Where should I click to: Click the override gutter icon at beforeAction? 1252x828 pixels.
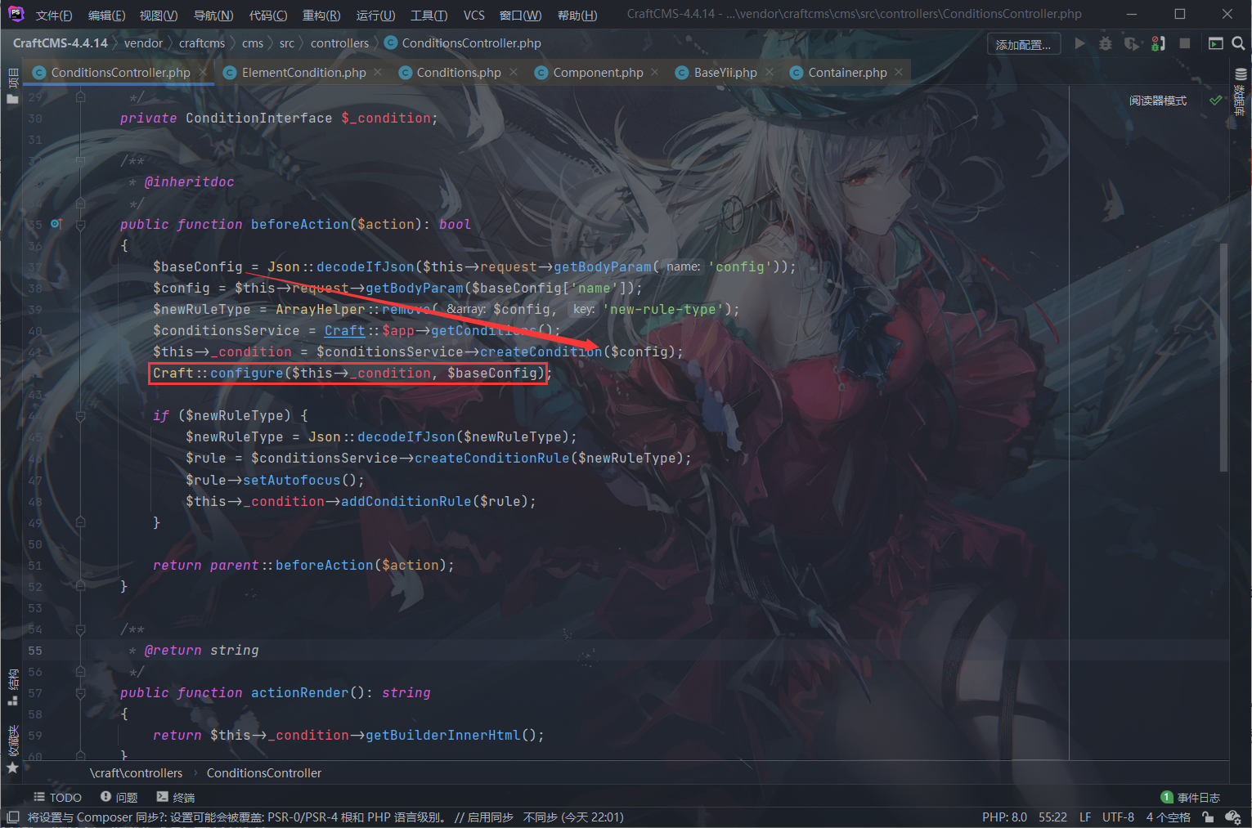pyautogui.click(x=56, y=224)
